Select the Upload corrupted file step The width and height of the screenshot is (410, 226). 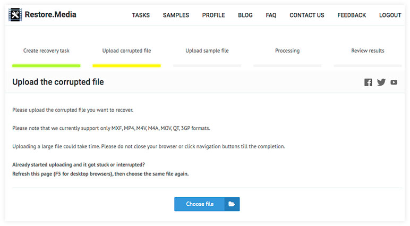[126, 51]
